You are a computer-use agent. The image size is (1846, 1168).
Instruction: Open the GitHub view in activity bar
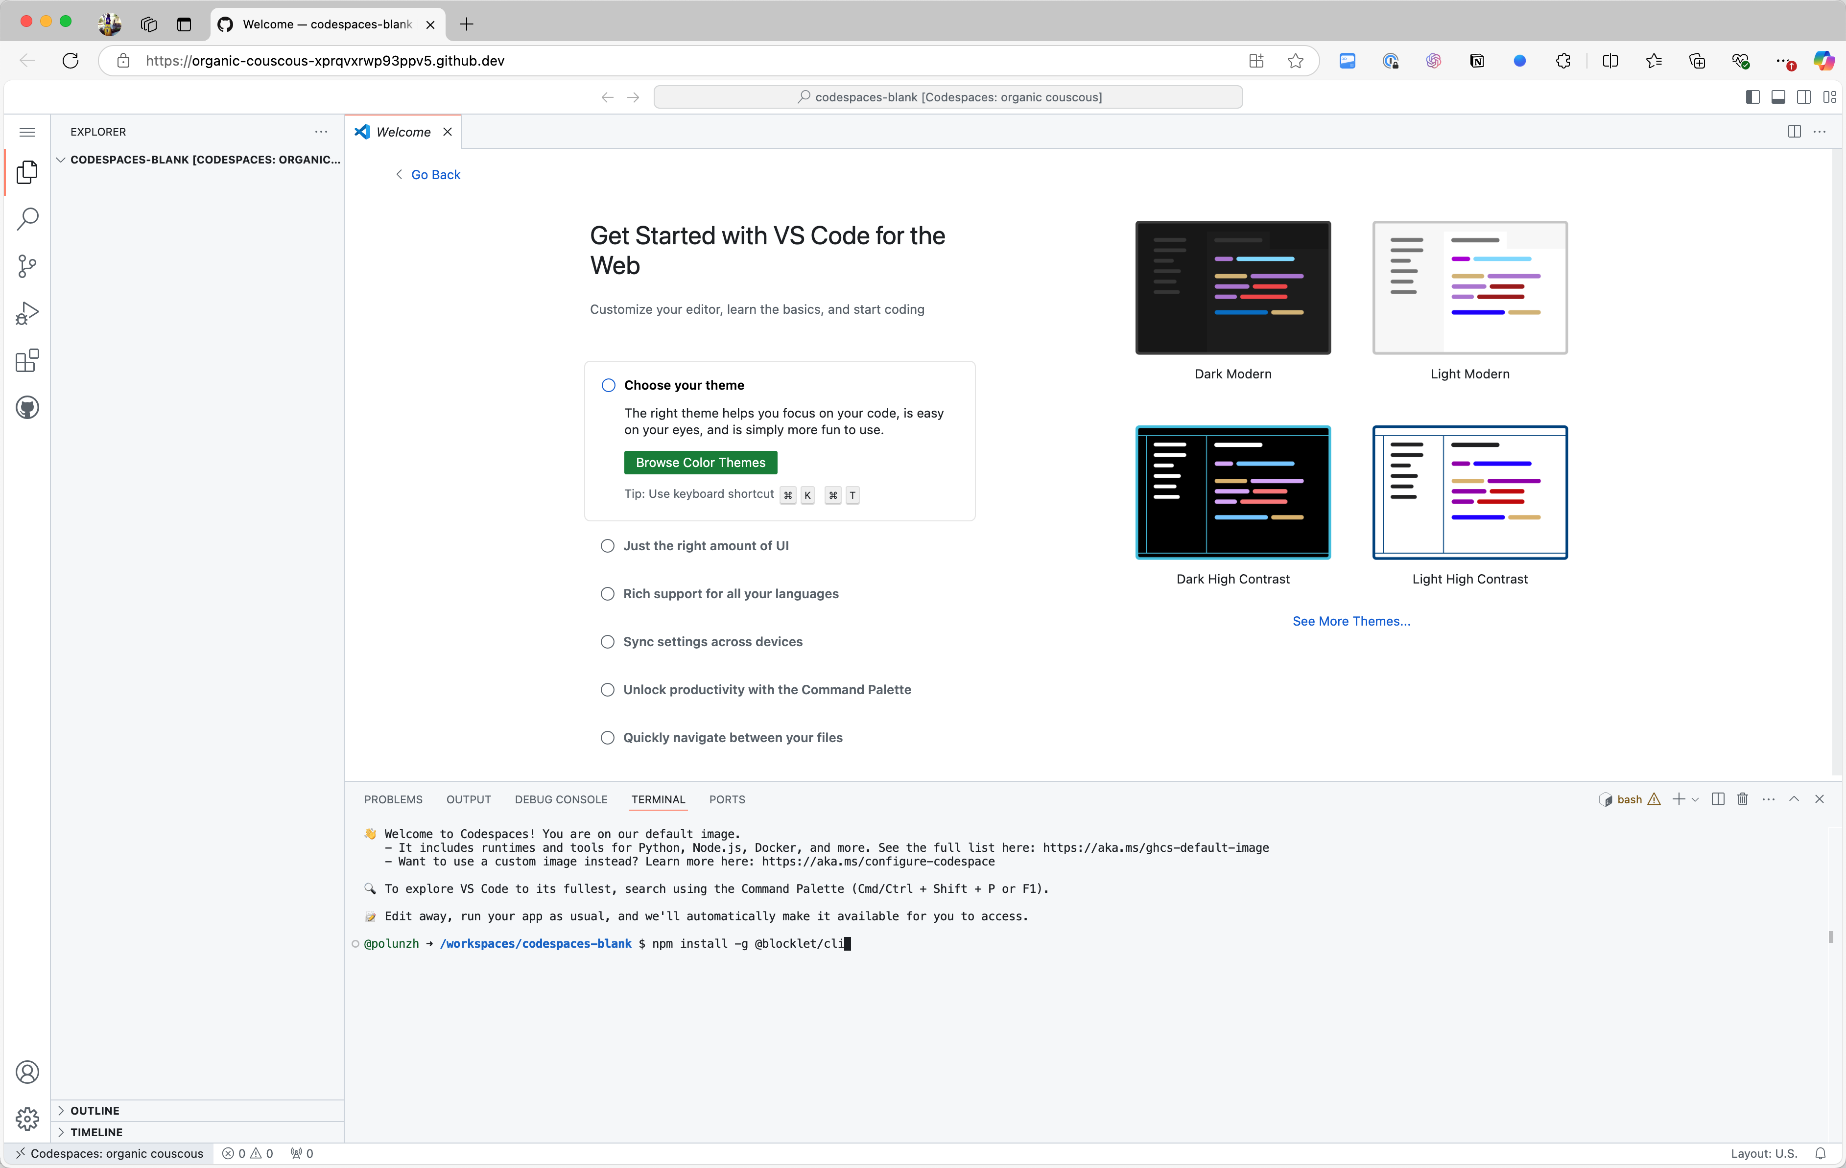[x=27, y=408]
